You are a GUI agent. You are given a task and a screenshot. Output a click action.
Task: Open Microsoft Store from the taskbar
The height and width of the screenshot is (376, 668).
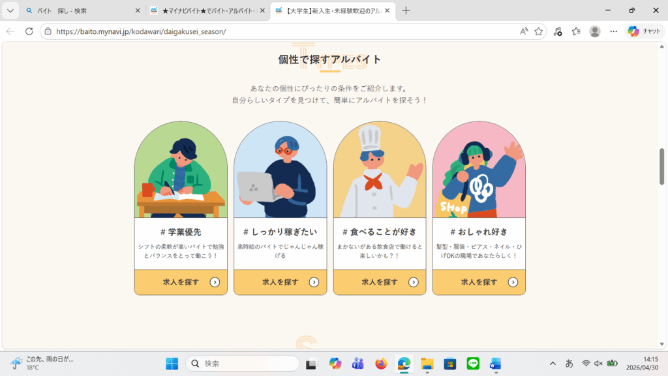[x=450, y=363]
